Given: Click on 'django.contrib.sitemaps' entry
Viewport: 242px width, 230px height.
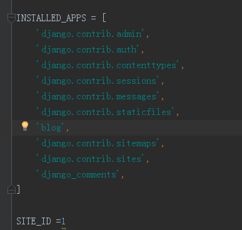Looking at the screenshot, I should pos(98,143).
